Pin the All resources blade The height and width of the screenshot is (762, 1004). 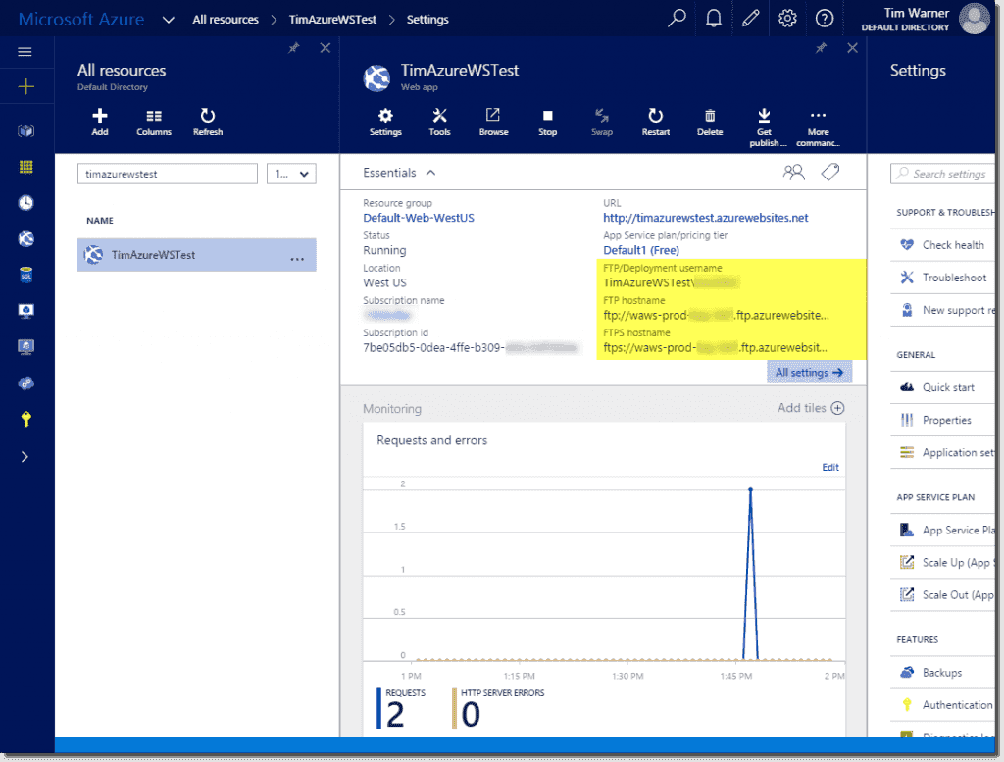click(294, 48)
